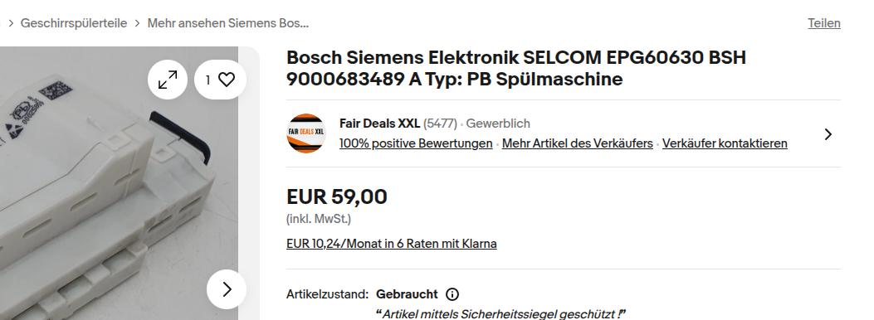View the 5477 seller feedback count
The image size is (874, 320).
click(x=440, y=123)
